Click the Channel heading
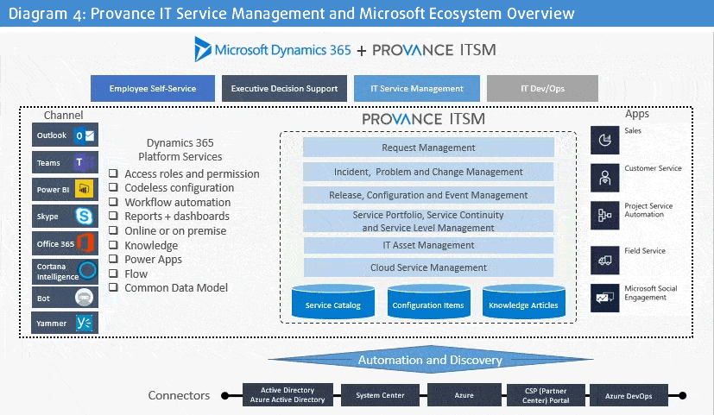 tap(63, 115)
